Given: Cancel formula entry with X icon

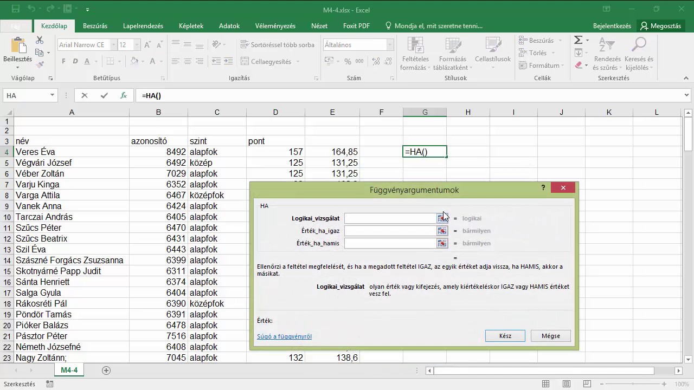Looking at the screenshot, I should point(84,95).
